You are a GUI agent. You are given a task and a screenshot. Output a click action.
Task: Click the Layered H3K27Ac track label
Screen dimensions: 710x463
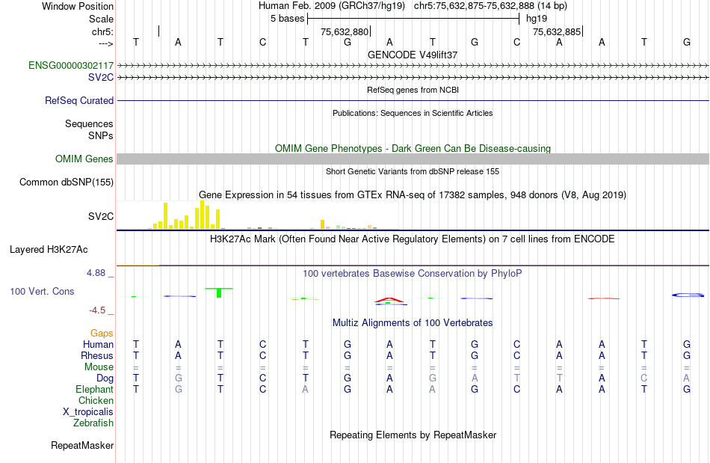click(x=49, y=250)
